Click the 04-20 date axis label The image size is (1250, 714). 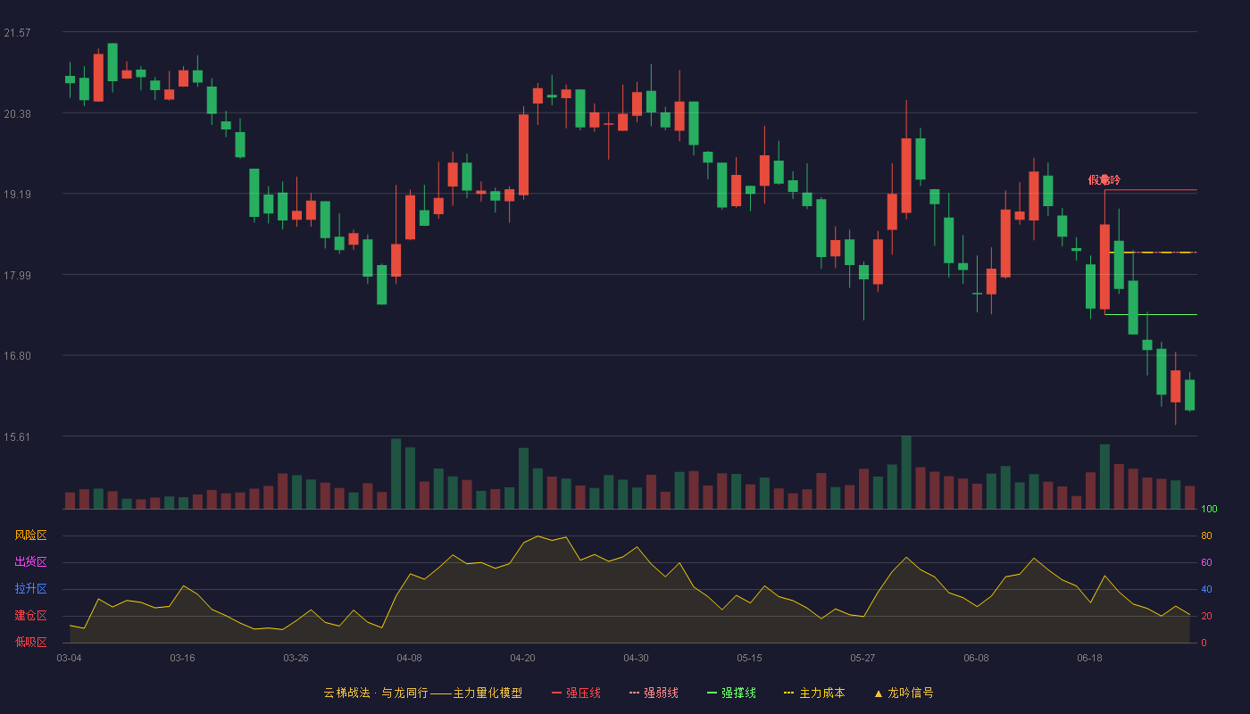[x=522, y=658]
